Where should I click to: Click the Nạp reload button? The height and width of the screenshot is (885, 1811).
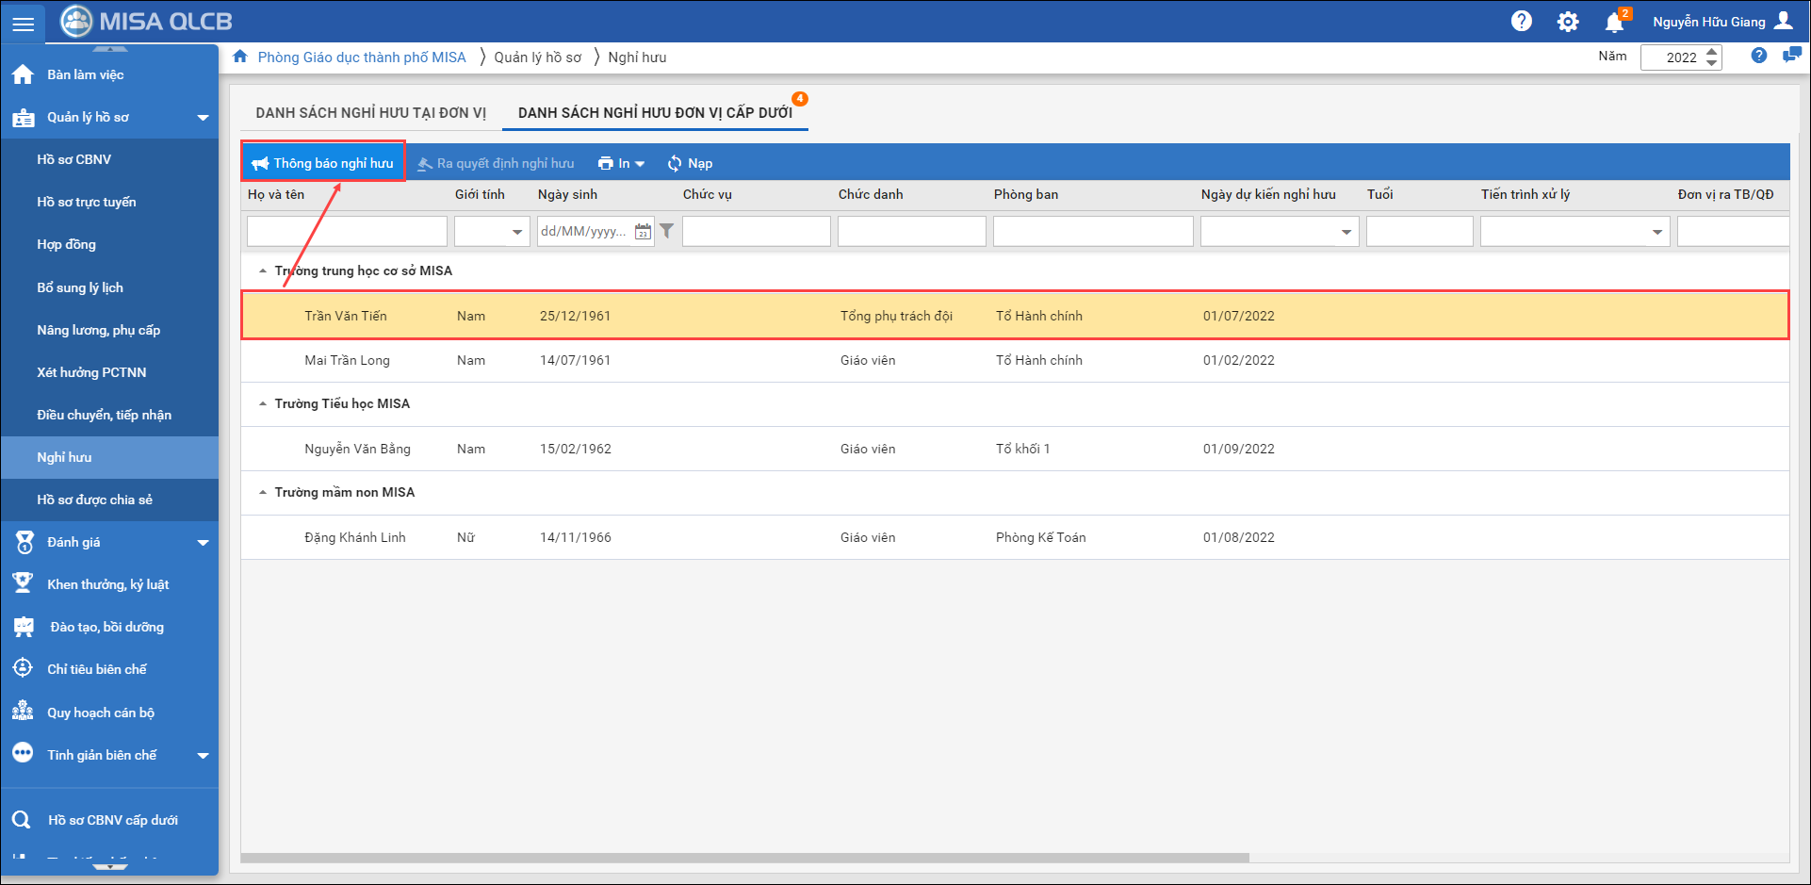click(690, 163)
